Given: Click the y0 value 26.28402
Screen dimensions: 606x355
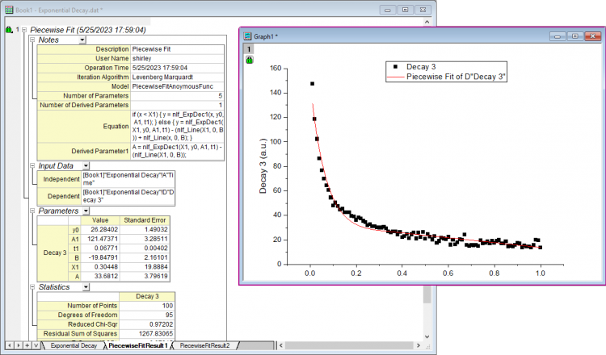Looking at the screenshot, I should click(100, 229).
